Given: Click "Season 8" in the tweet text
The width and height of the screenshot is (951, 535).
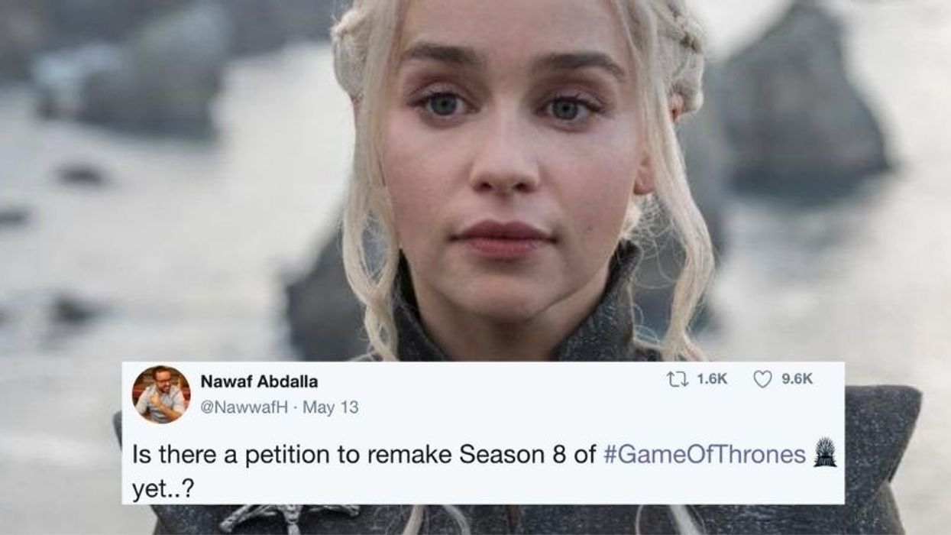Looking at the screenshot, I should pos(516,455).
